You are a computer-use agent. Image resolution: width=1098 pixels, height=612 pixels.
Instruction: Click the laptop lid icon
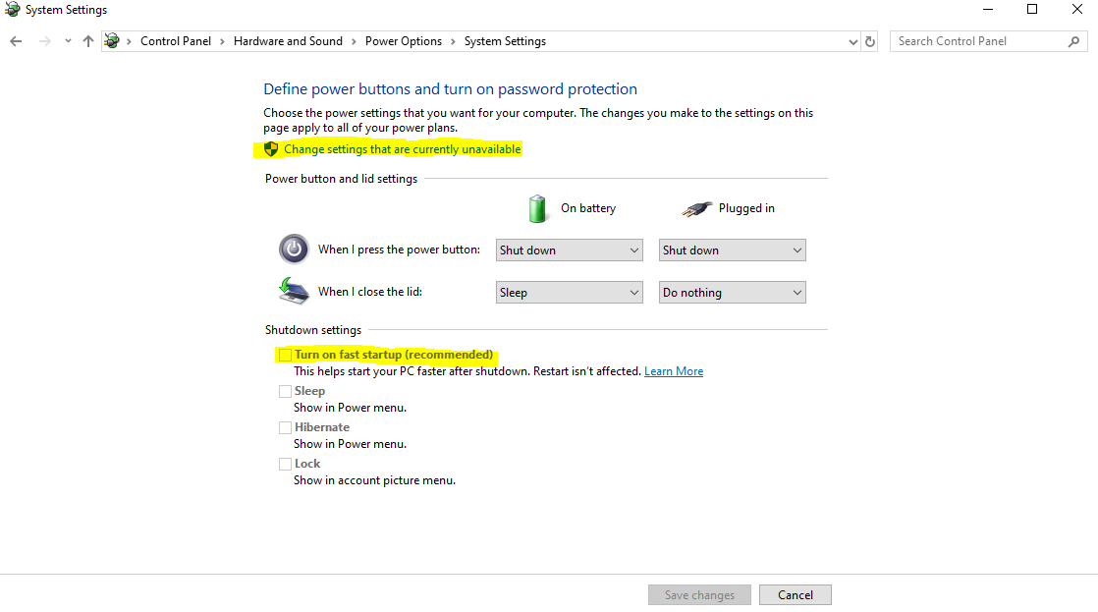pos(294,291)
